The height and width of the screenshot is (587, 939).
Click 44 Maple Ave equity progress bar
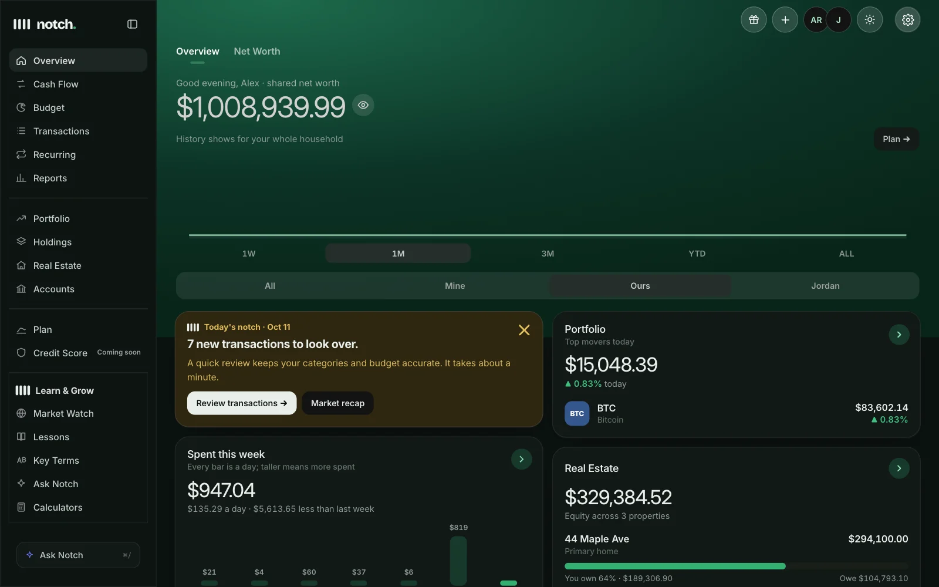coord(736,566)
